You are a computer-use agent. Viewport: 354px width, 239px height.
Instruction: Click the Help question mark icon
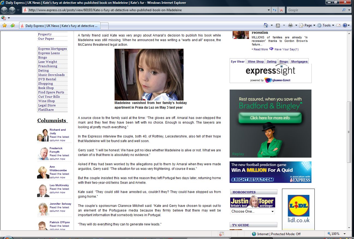[345, 25]
